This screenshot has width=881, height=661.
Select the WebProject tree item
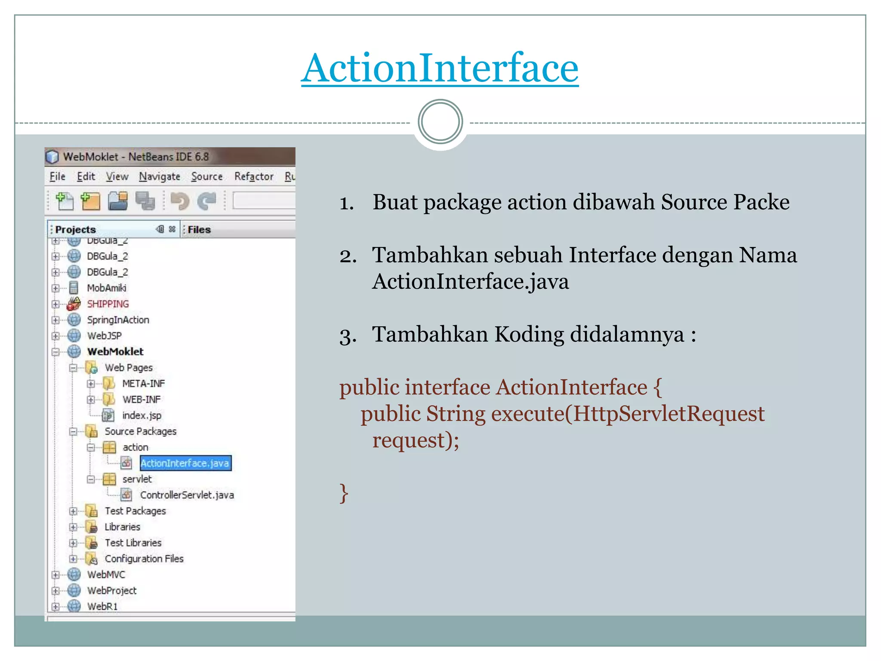click(112, 590)
